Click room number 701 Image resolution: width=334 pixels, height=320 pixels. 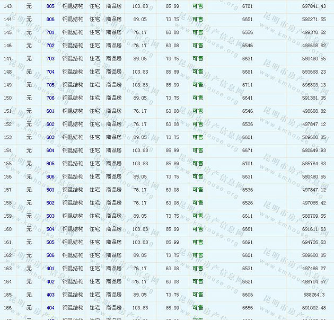[50, 32]
